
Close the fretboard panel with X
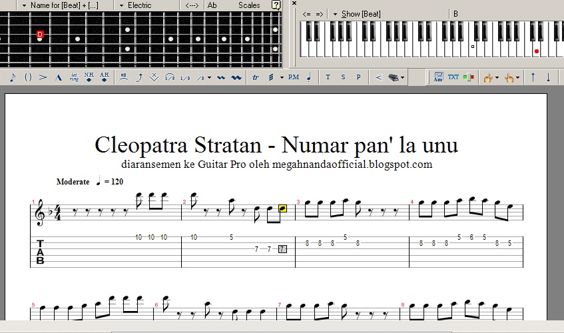(x=294, y=3)
